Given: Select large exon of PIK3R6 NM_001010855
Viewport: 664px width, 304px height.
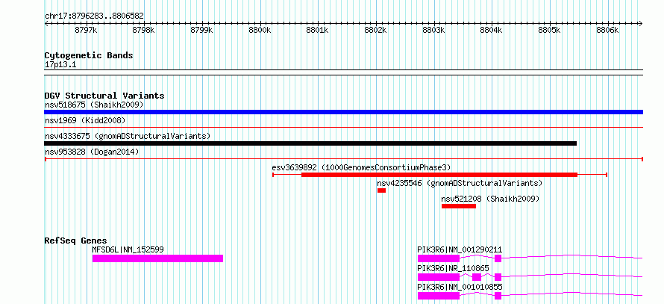Looking at the screenshot, I should tap(438, 296).
